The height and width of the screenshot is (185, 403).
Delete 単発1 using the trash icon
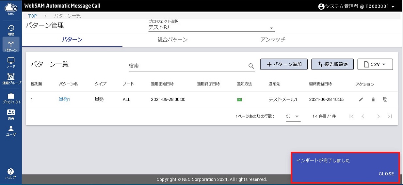point(373,100)
